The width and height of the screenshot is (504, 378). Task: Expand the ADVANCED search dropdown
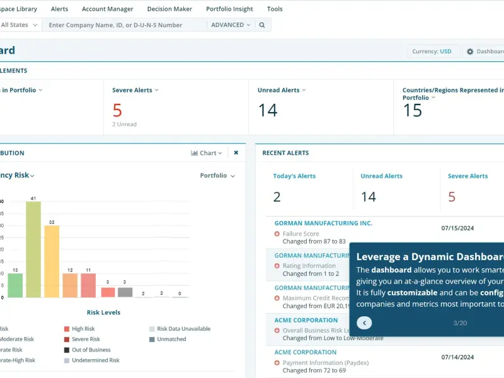coord(231,25)
